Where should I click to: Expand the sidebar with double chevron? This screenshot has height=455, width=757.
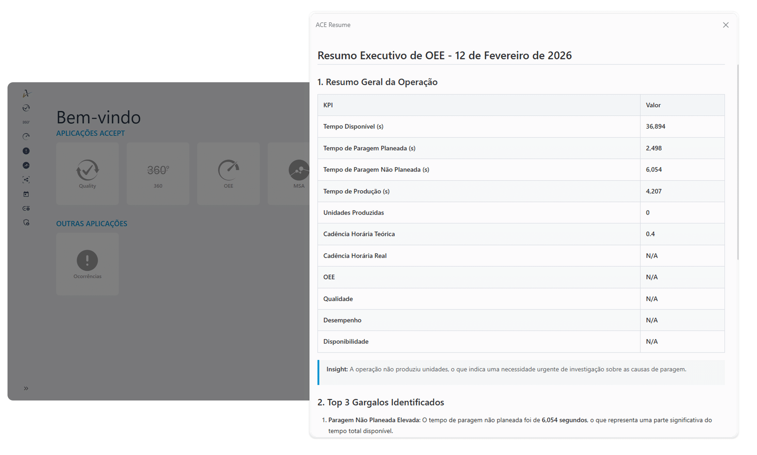26,388
